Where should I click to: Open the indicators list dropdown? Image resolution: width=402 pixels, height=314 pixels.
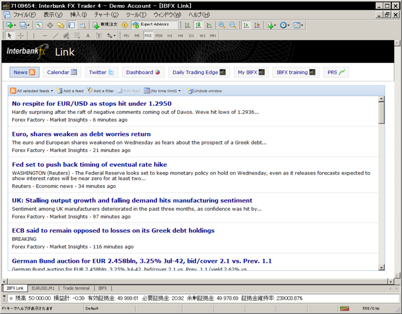[271, 25]
